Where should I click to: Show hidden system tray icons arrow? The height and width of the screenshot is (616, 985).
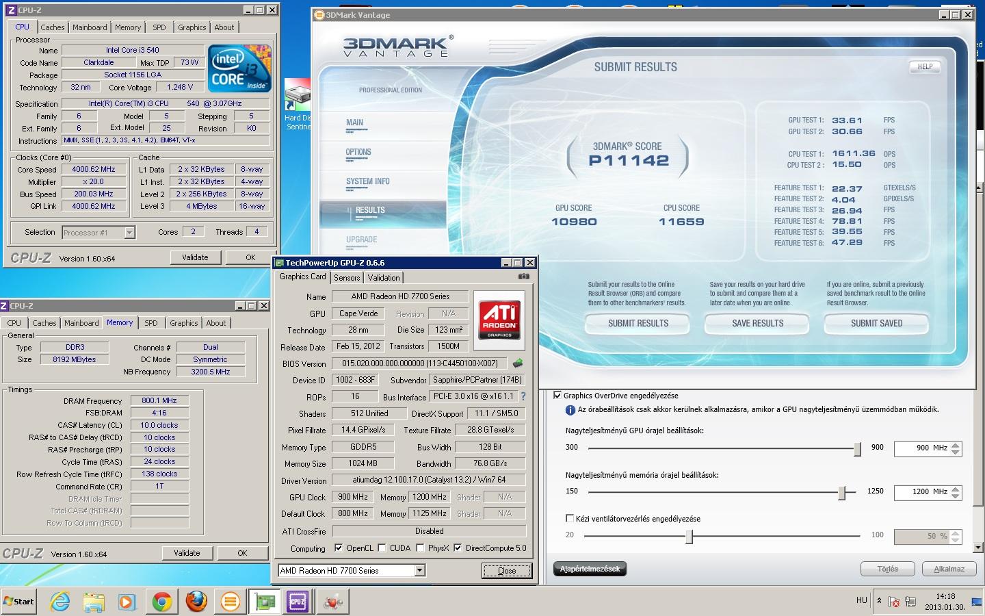(879, 601)
